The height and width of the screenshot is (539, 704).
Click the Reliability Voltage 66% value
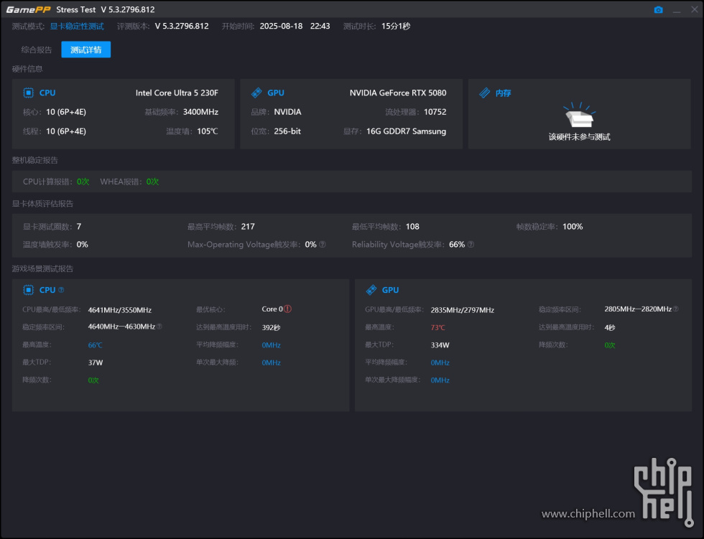tap(457, 245)
